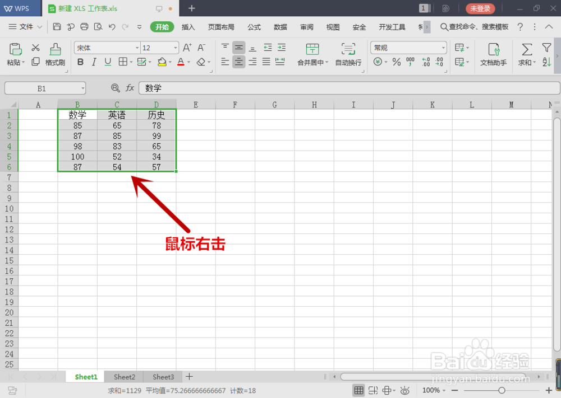Click the Paste (粘贴) clipboard icon

pyautogui.click(x=15, y=49)
